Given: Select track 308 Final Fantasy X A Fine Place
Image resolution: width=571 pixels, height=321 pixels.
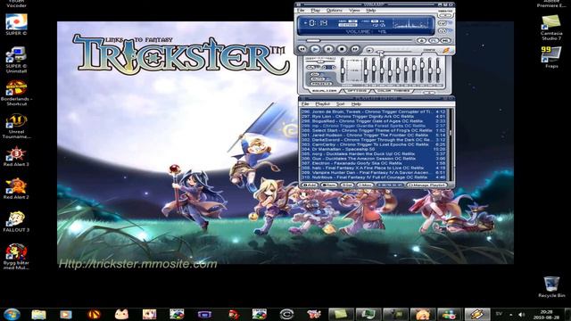Looking at the screenshot, I should pos(373,168).
